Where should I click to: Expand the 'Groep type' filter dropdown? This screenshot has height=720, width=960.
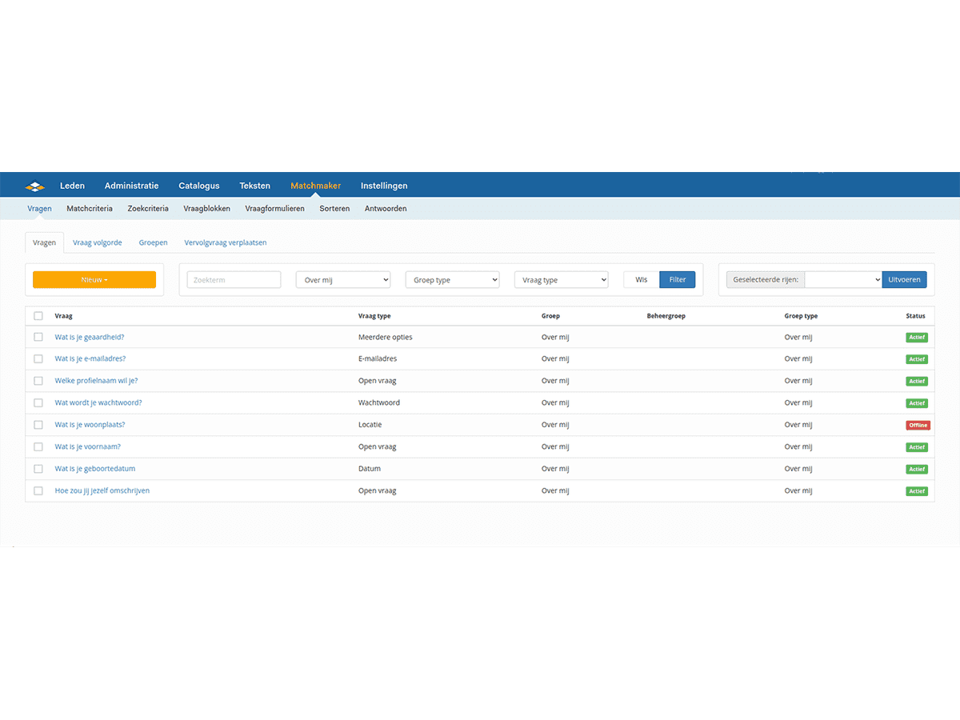(452, 280)
